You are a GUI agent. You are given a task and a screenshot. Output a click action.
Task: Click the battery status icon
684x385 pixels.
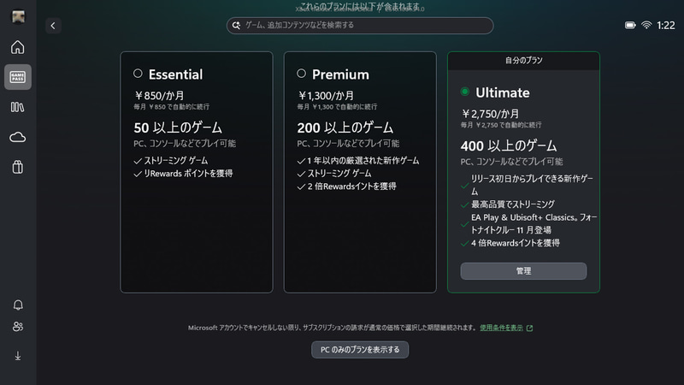pos(630,26)
